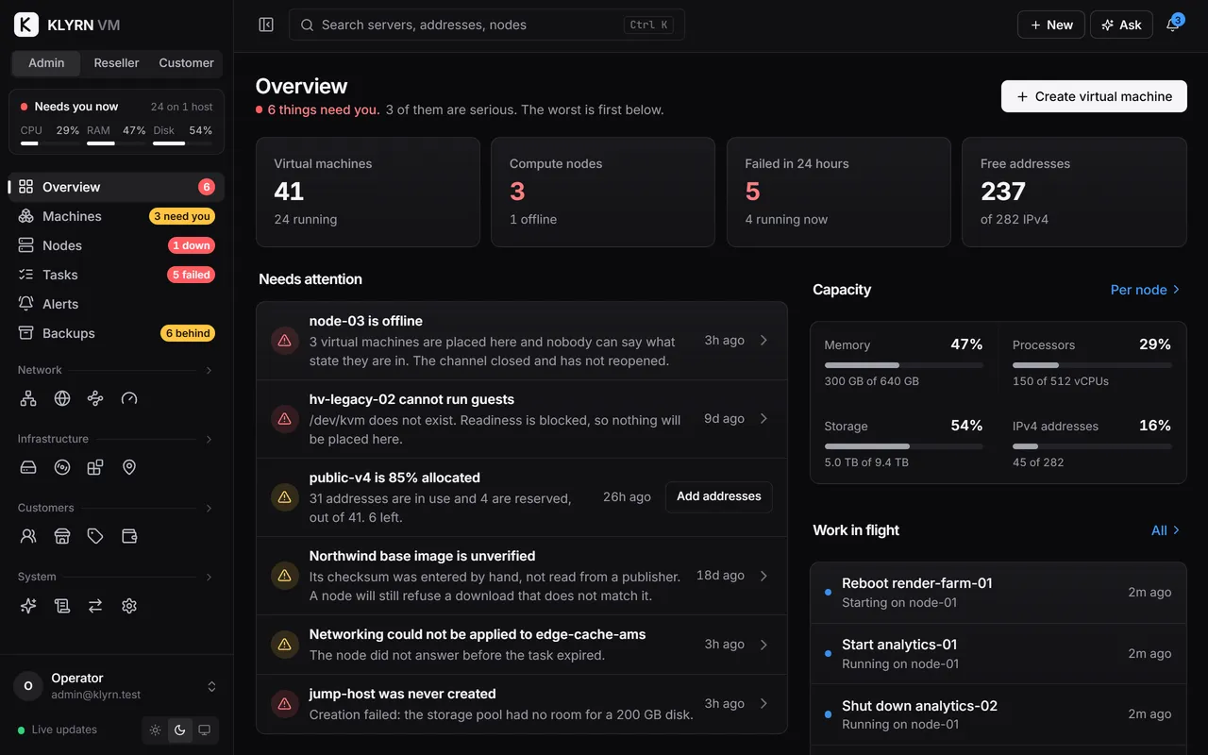Open the Ask assistant button
1208x755 pixels.
(x=1121, y=25)
